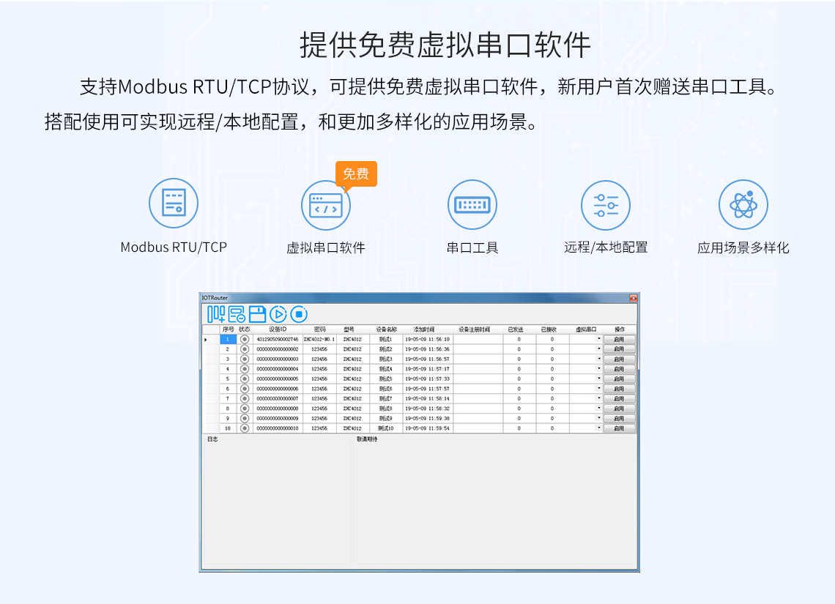Viewport: 835px width, 604px height.
Task: Click the Modbus RTU/TCP feature icon
Action: pos(174,203)
